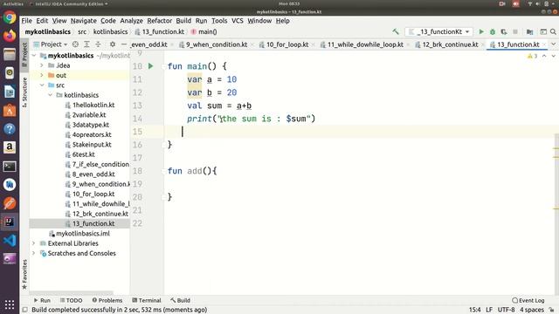
Task: Open the Build tool window
Action: (x=180, y=300)
